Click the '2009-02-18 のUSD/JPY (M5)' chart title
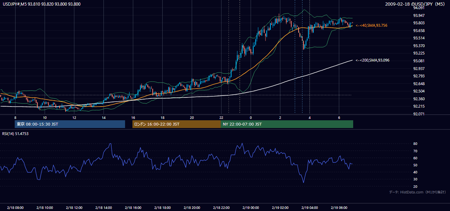The width and height of the screenshot is (450, 211). point(415,4)
